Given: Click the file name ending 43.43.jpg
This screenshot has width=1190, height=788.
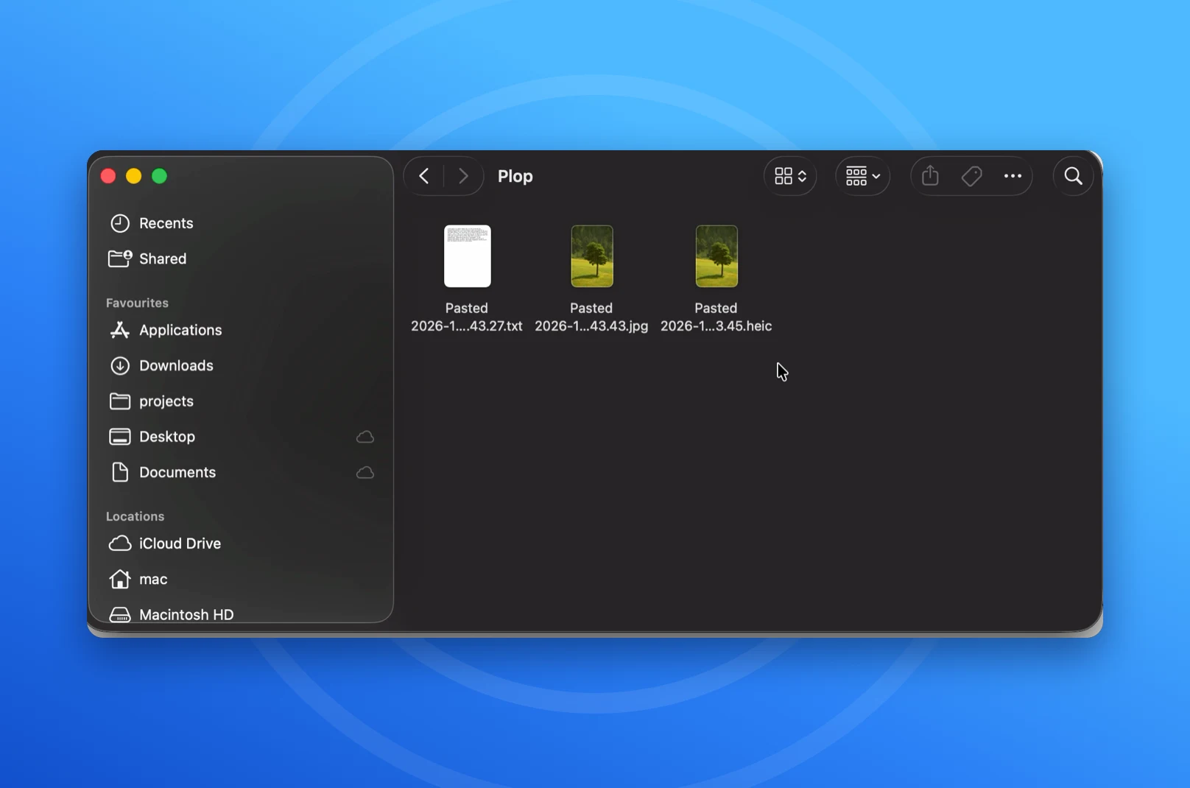Looking at the screenshot, I should [591, 317].
